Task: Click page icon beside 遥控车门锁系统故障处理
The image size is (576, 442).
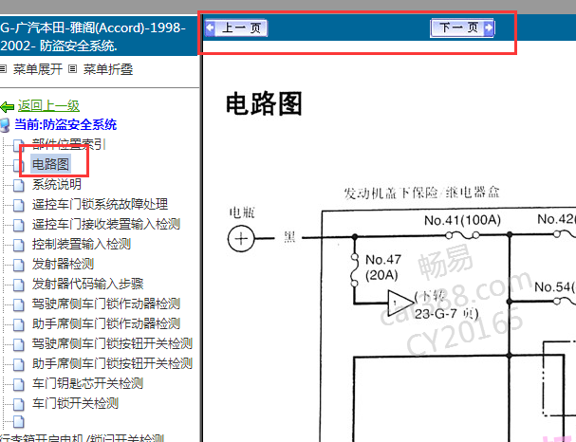Action: pos(19,205)
